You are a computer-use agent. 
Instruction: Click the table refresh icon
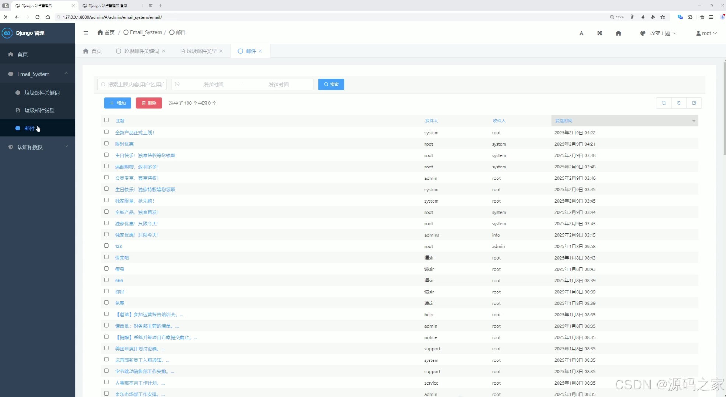pyautogui.click(x=679, y=103)
